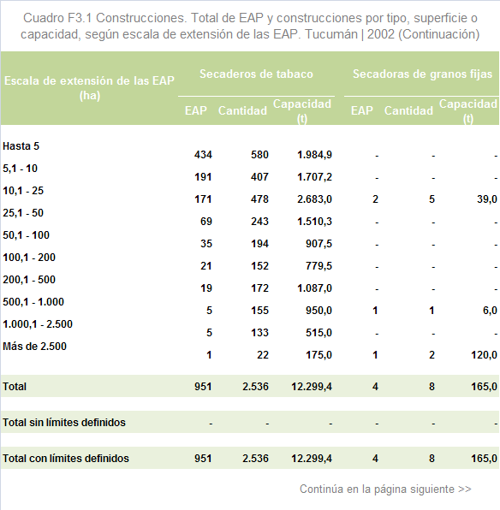This screenshot has height=510, width=500.
Task: Click the '25,1 - 50' row label
Action: pos(23,213)
